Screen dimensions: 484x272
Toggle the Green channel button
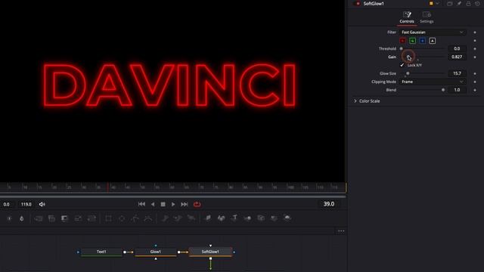point(412,41)
